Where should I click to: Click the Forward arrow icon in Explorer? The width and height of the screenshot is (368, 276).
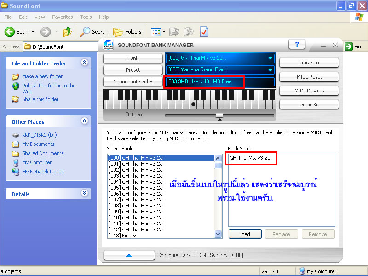pyautogui.click(x=46, y=32)
